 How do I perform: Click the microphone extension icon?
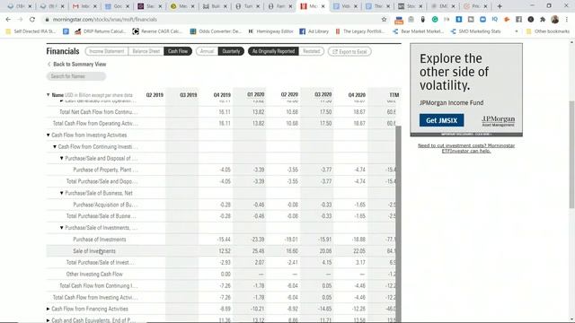[x=423, y=20]
